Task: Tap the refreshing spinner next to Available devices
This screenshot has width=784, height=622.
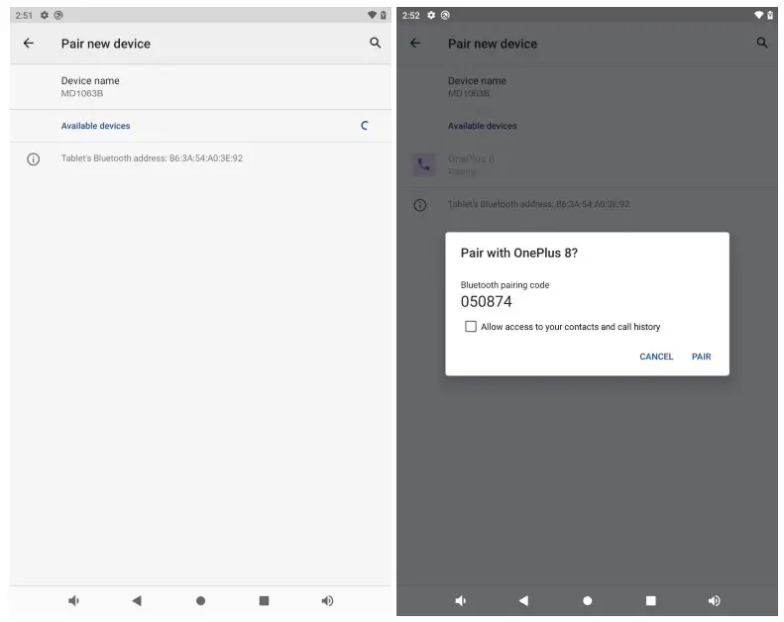Action: tap(365, 126)
